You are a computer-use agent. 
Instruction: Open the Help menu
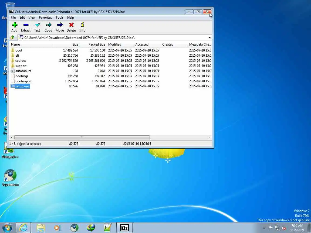(70, 18)
